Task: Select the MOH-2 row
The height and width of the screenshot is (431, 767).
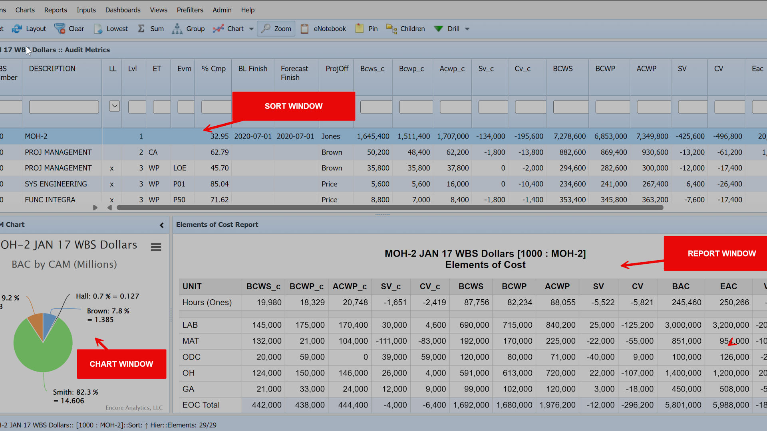Action: click(x=383, y=136)
